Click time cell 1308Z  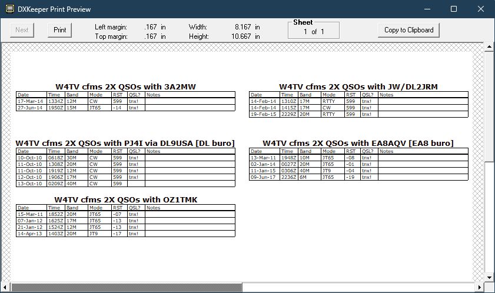coord(55,164)
